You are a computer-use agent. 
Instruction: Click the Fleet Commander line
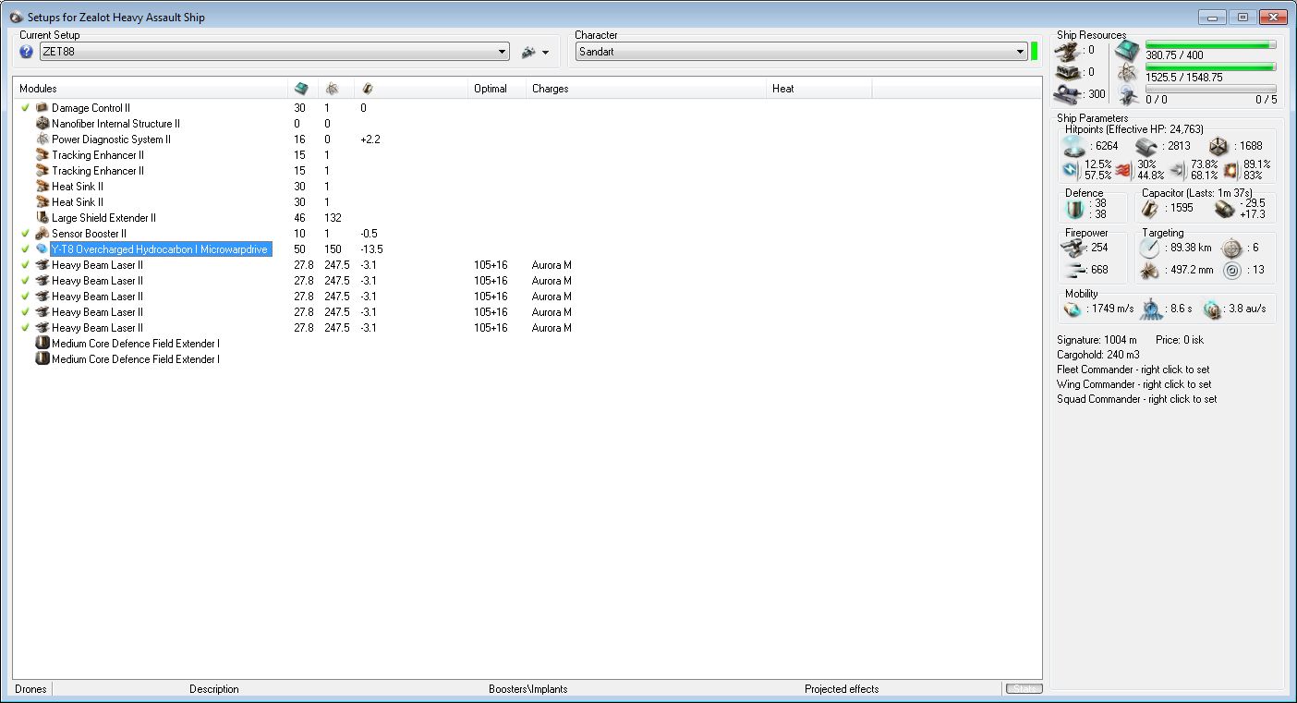tap(1133, 370)
